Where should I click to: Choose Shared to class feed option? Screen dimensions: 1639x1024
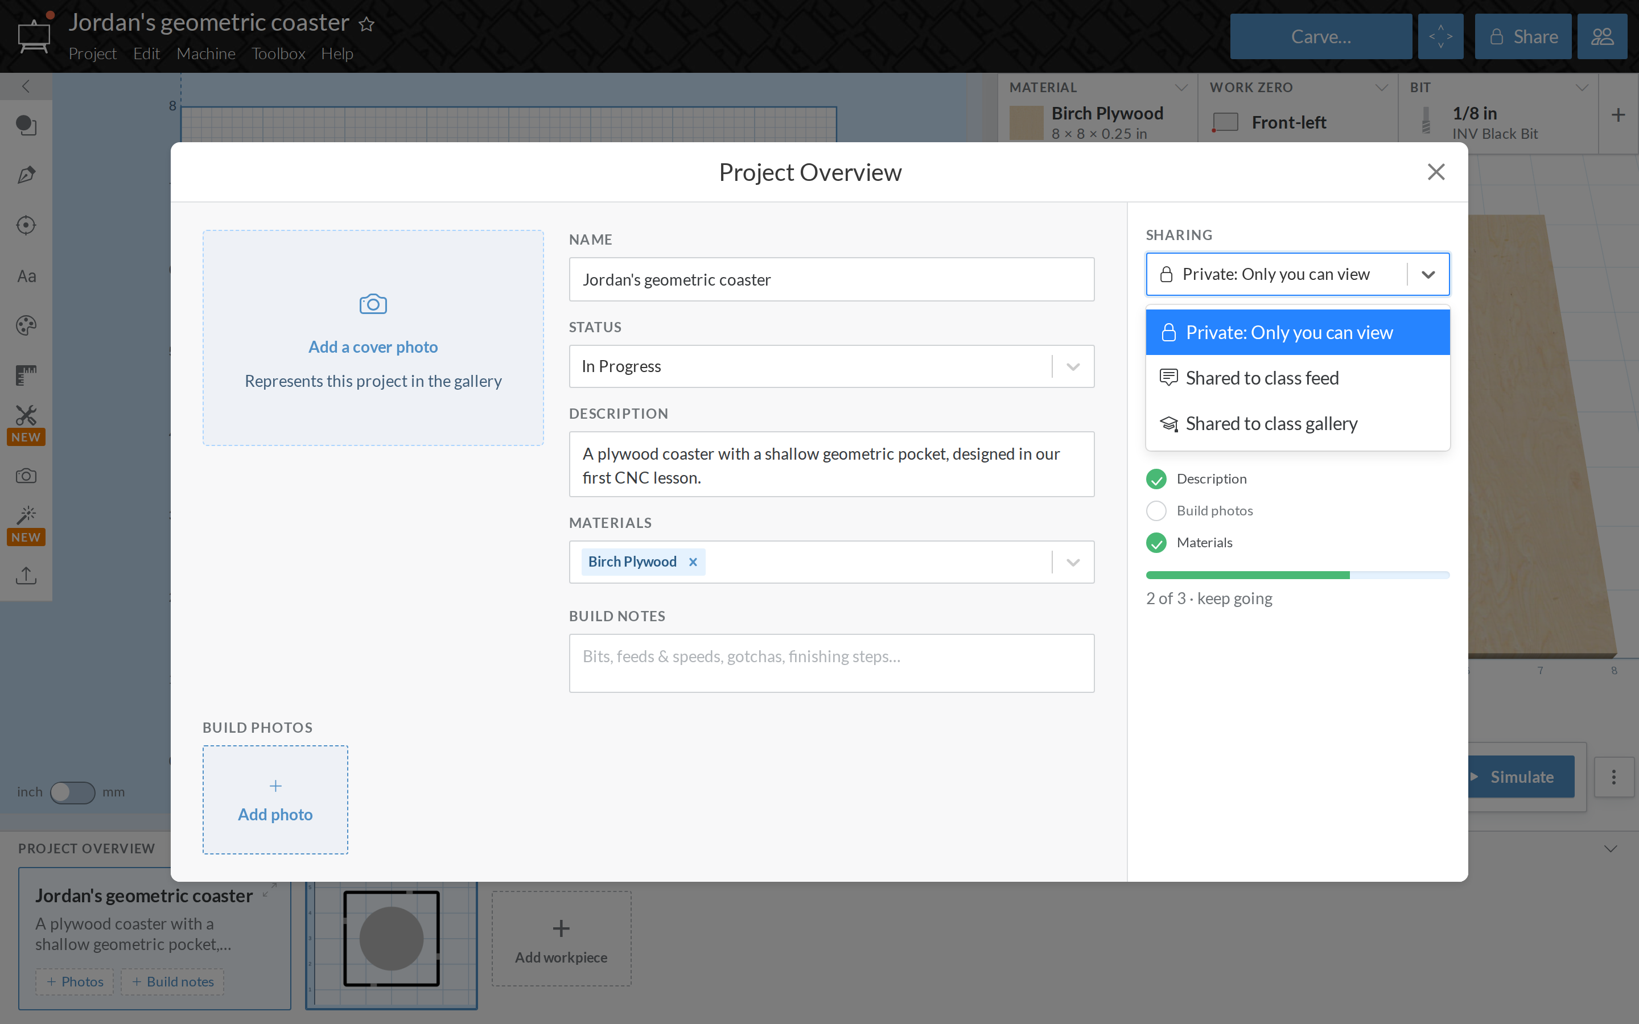[x=1297, y=378]
